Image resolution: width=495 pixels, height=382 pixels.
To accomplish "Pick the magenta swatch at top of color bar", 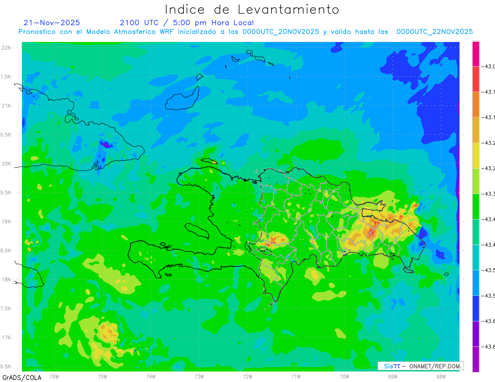I will click(x=476, y=54).
